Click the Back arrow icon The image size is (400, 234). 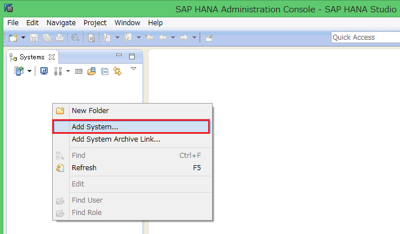163,38
